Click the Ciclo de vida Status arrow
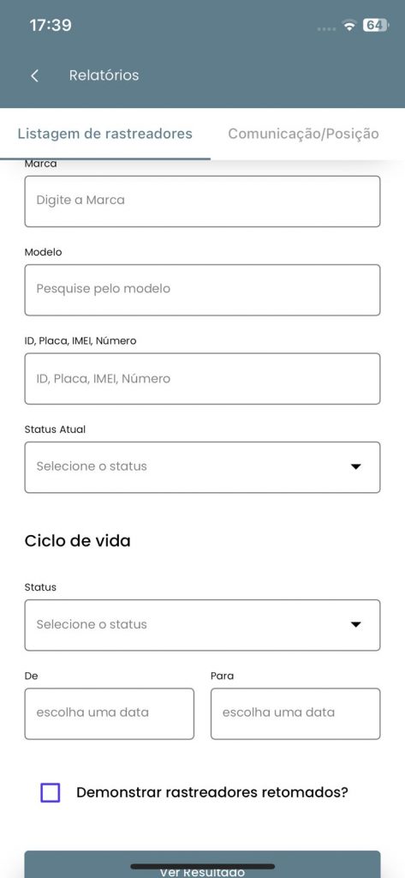This screenshot has height=878, width=405. pyautogui.click(x=356, y=625)
